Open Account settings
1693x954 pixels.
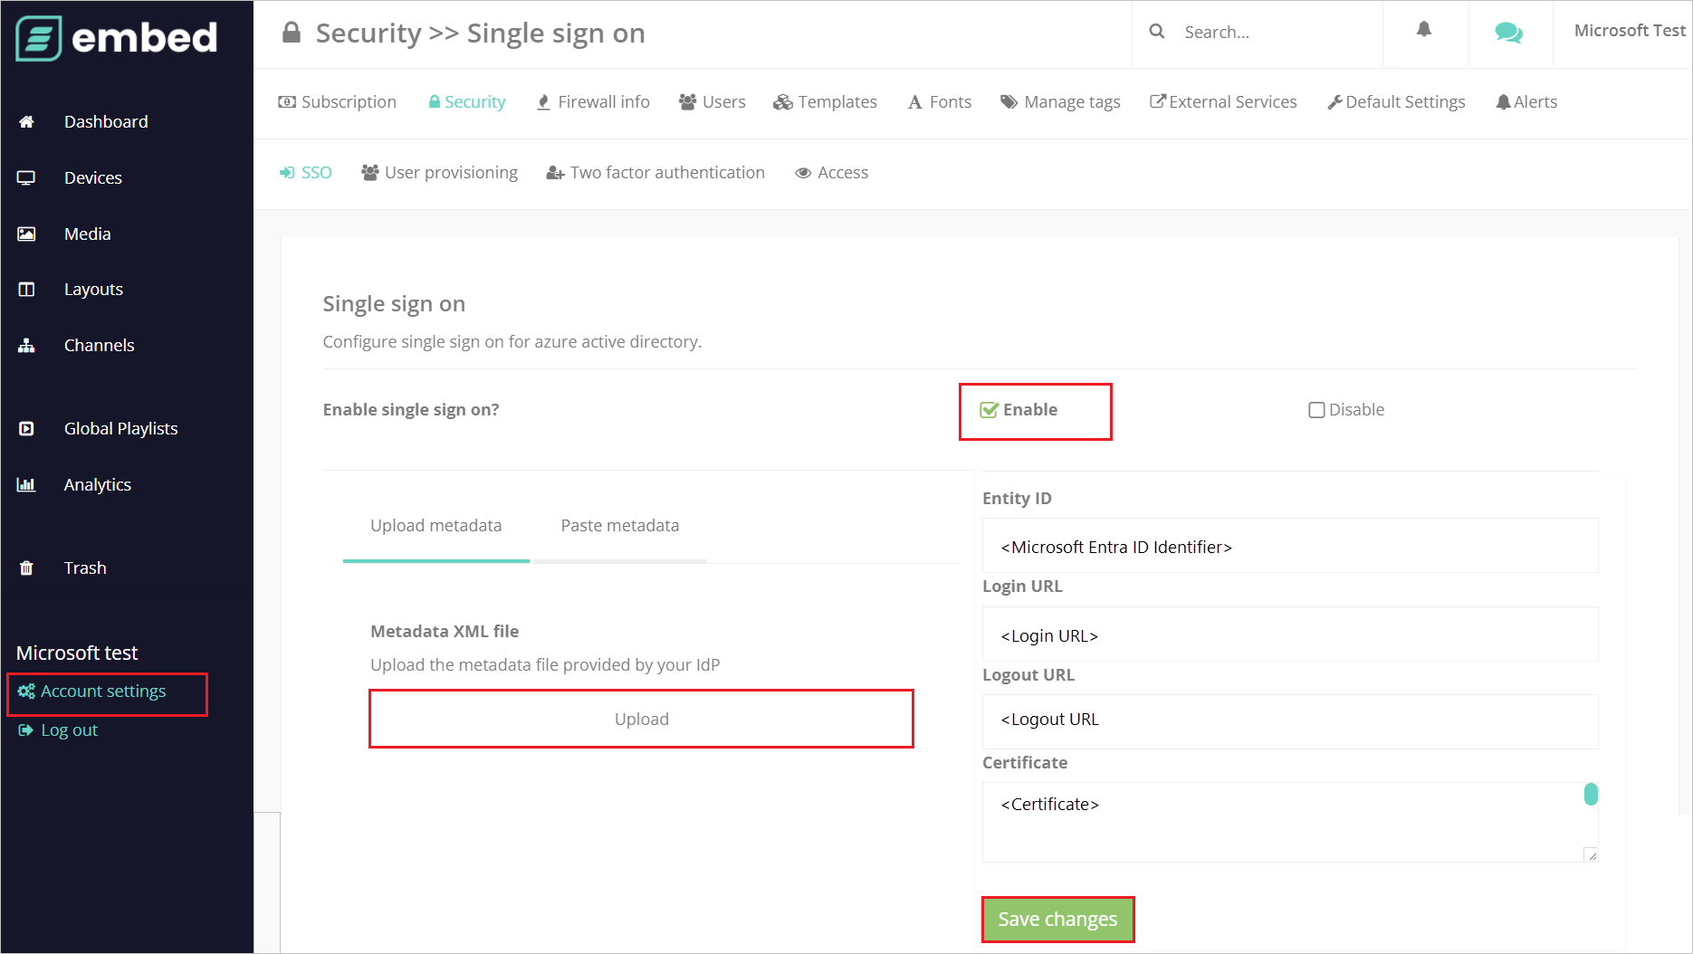[x=103, y=691]
